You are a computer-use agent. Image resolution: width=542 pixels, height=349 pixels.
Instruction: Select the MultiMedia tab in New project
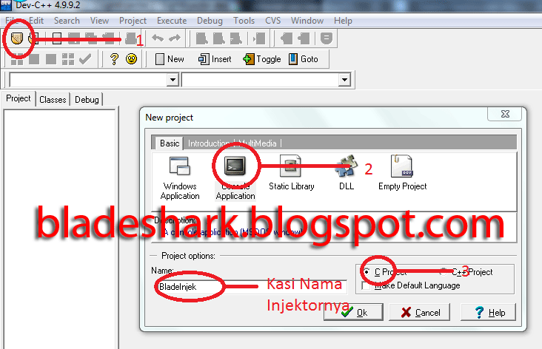[258, 143]
